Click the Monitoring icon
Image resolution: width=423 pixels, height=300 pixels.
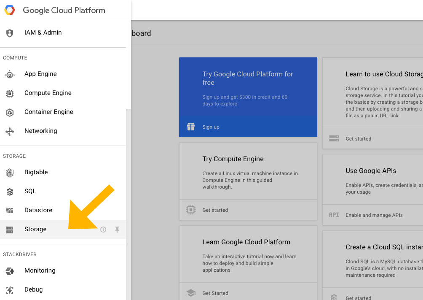coord(10,271)
